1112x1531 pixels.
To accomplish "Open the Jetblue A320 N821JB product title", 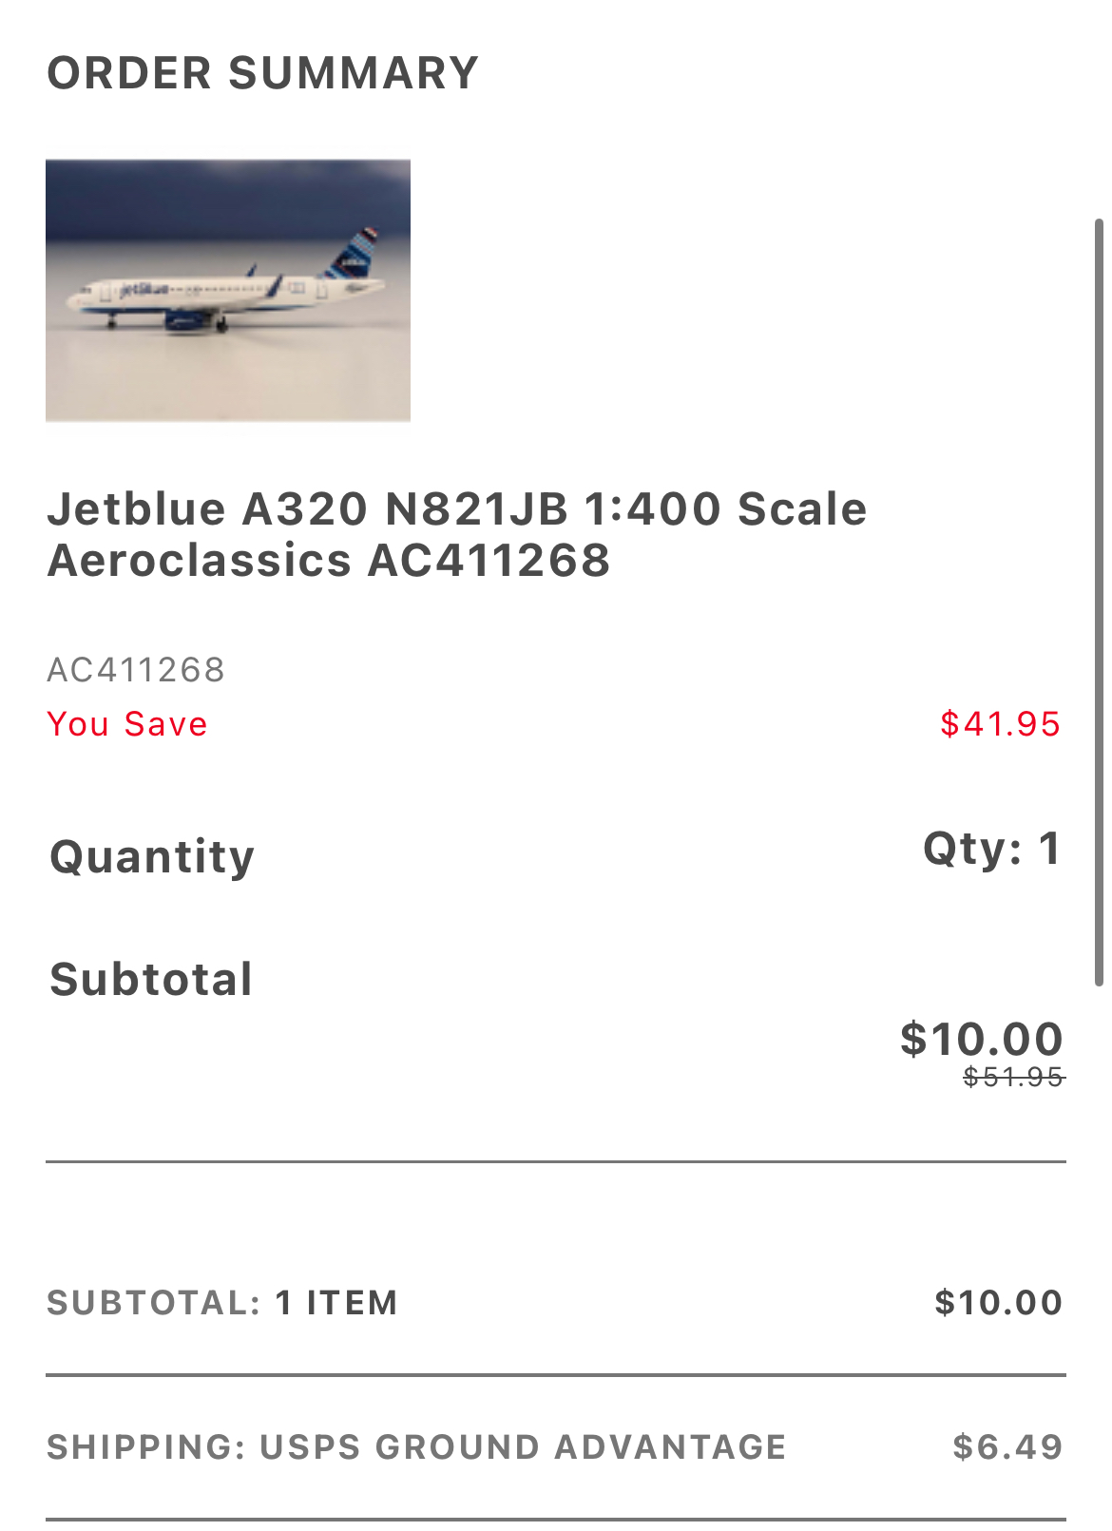I will [x=456, y=509].
